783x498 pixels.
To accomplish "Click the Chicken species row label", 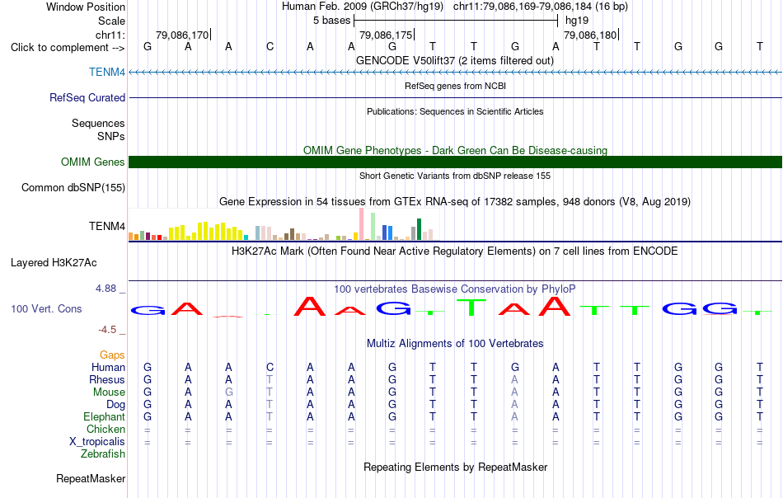I will click(x=105, y=429).
